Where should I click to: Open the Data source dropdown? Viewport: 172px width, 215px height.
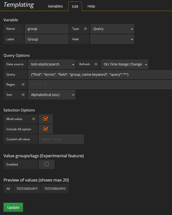click(52, 64)
